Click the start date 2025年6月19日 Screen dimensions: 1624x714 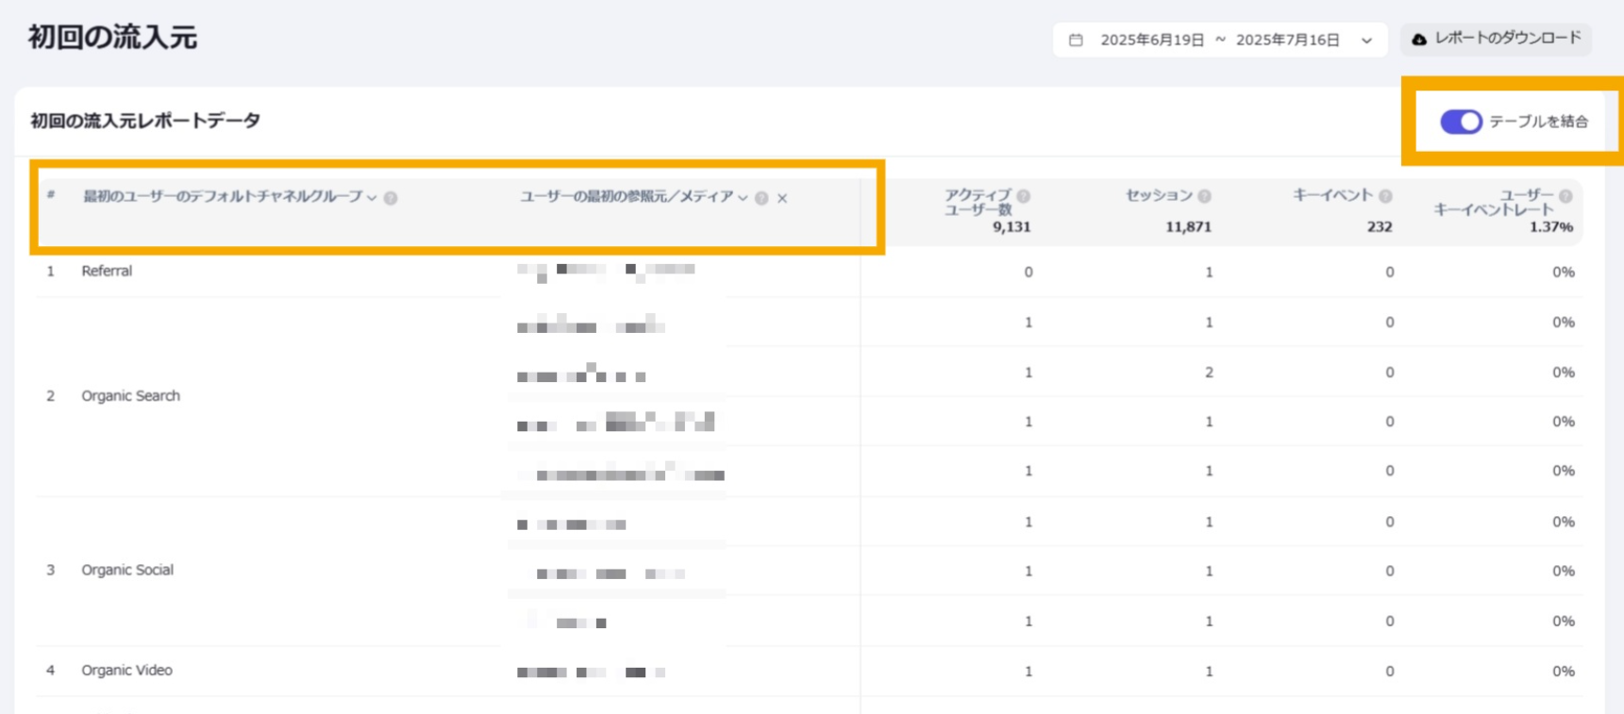point(1152,41)
